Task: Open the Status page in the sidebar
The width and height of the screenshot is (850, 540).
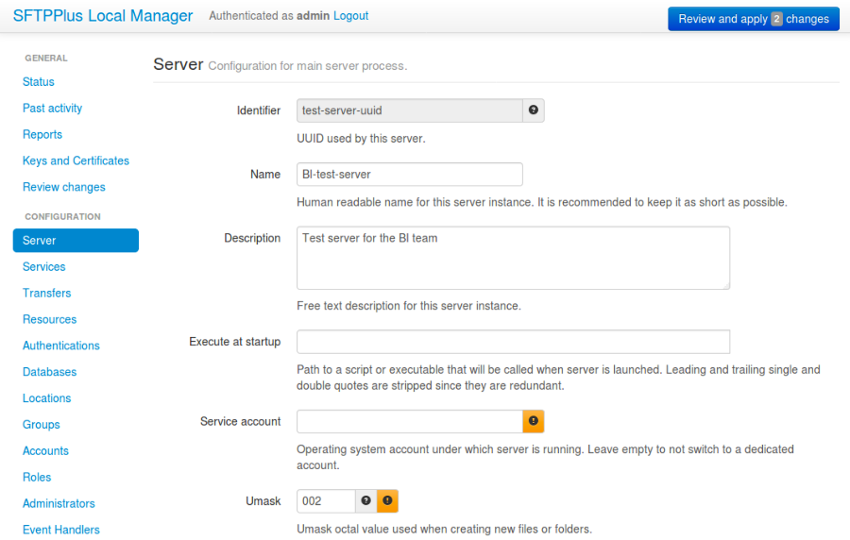Action: pyautogui.click(x=39, y=82)
